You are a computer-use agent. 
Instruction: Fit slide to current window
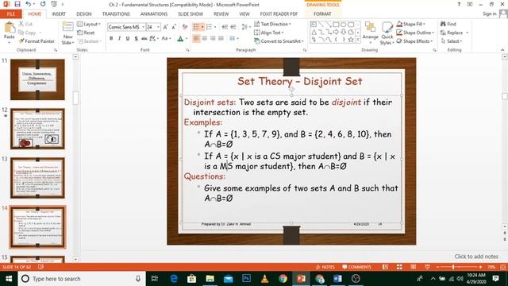(502, 267)
